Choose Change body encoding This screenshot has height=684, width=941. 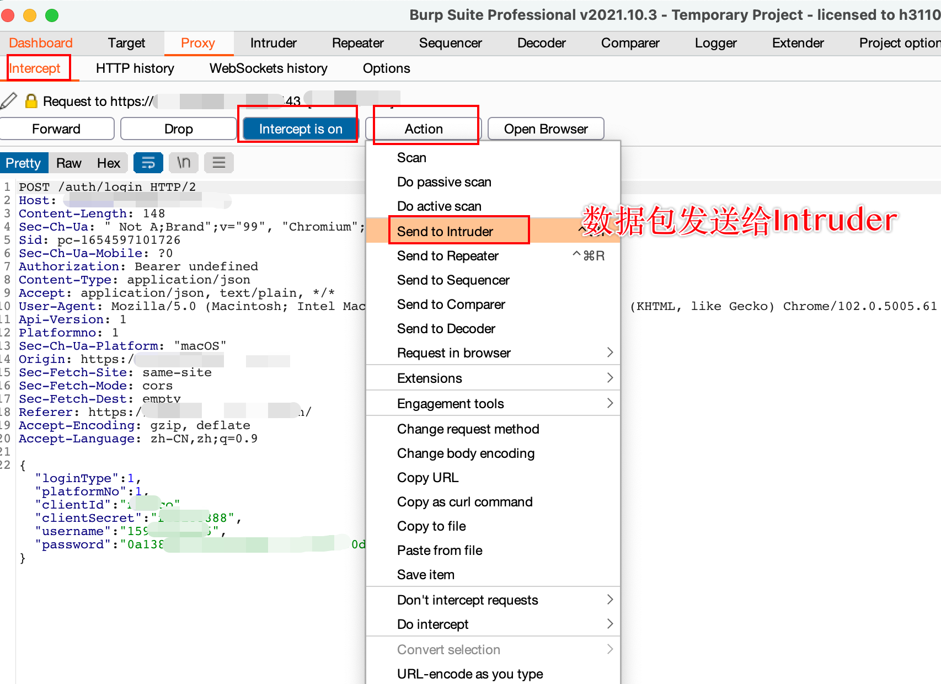493,453
